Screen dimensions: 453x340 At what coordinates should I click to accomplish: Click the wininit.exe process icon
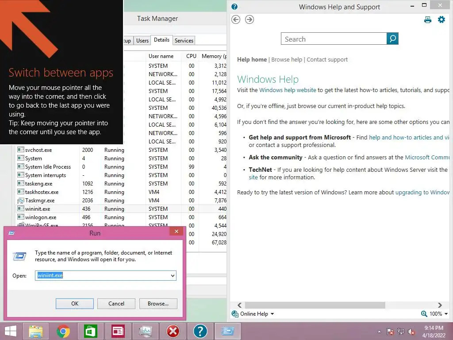(20, 209)
